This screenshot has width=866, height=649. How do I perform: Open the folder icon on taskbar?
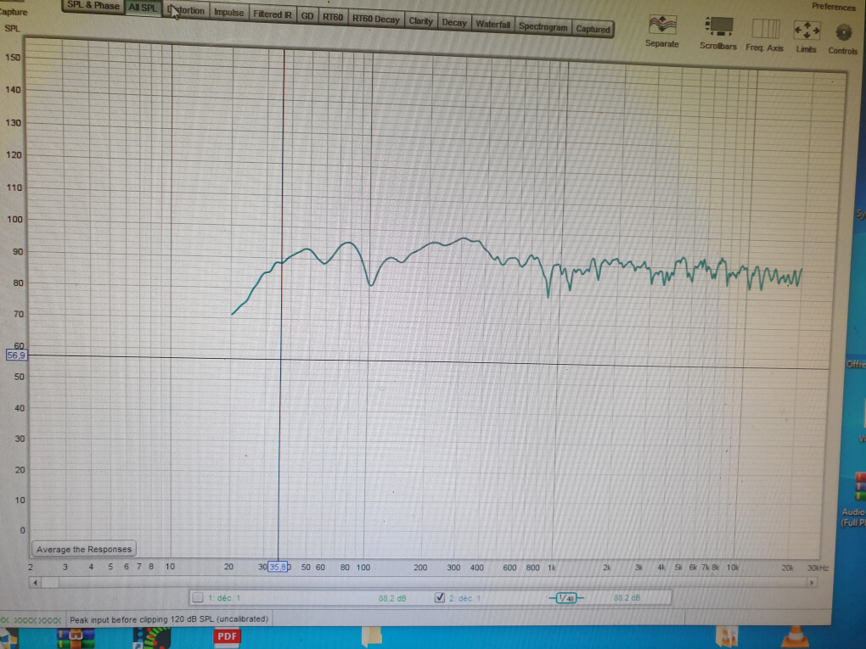pyautogui.click(x=372, y=637)
